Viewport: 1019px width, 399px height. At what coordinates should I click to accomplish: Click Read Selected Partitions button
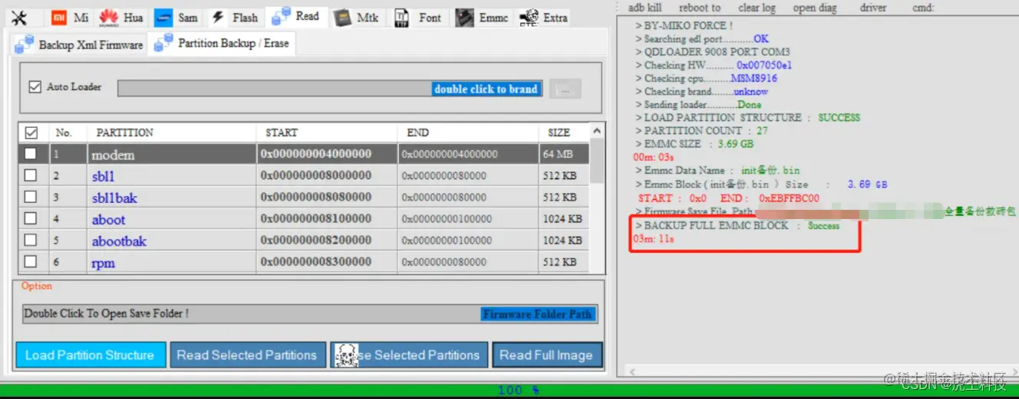coord(247,355)
